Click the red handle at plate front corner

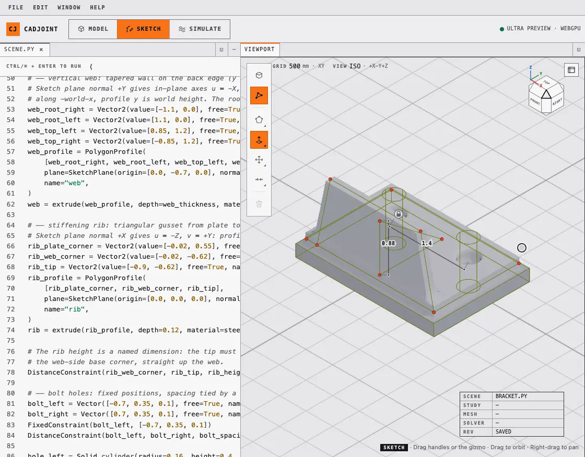[434, 312]
